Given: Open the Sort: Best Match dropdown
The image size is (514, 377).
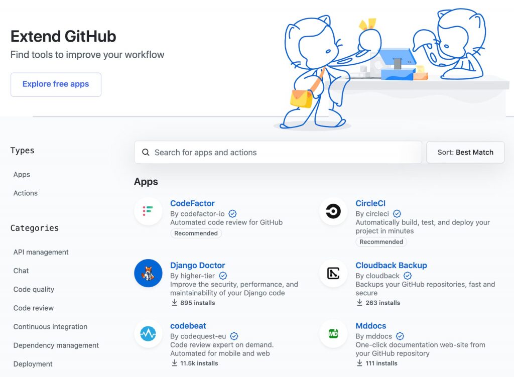Looking at the screenshot, I should pos(465,152).
